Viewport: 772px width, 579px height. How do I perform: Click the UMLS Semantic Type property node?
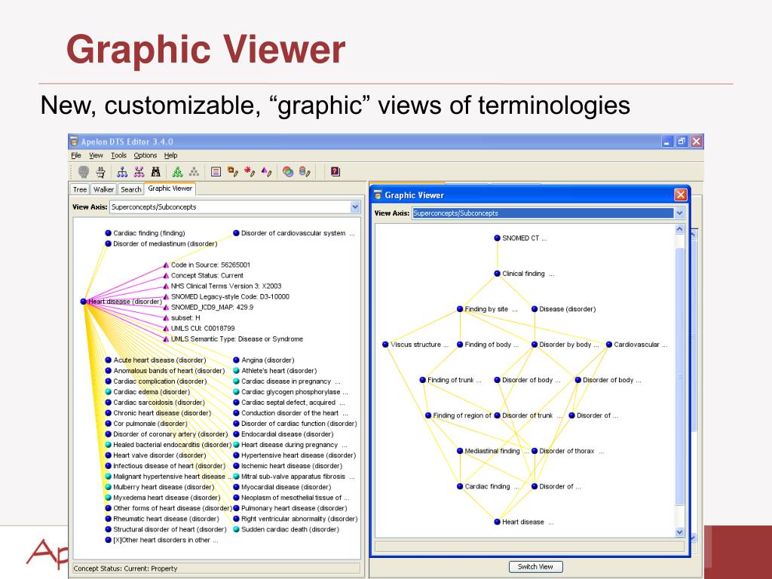[233, 339]
